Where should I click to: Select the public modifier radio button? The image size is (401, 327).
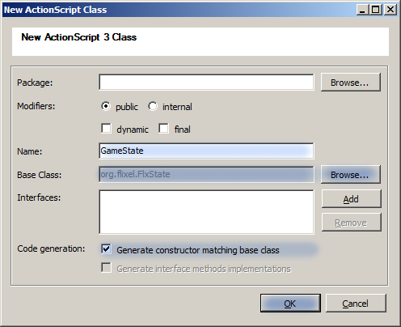coord(106,106)
